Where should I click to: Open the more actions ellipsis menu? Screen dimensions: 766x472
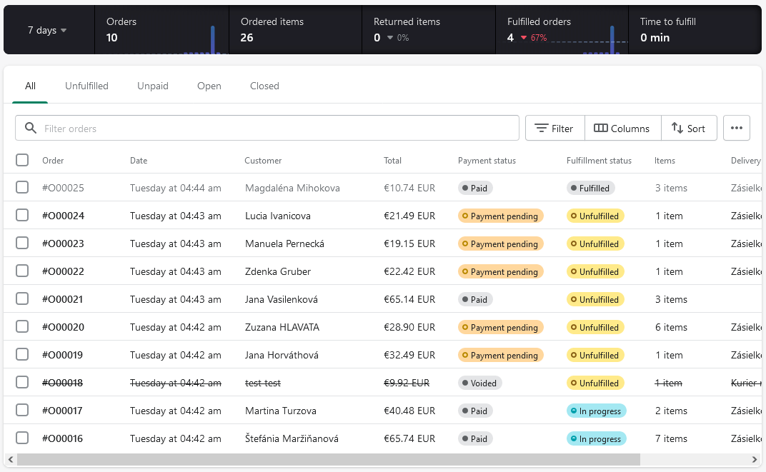(736, 128)
